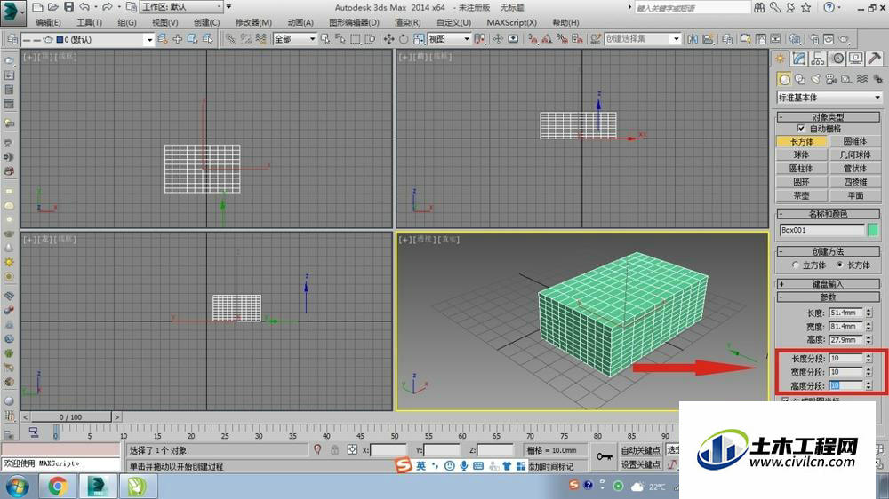Click the Undo arrow icon

pyautogui.click(x=84, y=7)
